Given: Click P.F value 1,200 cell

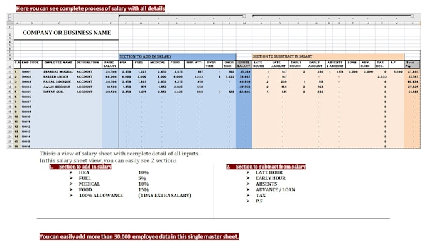Looking at the screenshot, I should [396, 71].
